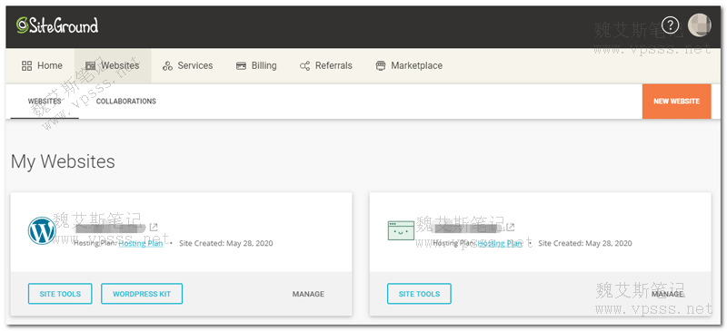Click the Services cubes icon

tap(167, 65)
